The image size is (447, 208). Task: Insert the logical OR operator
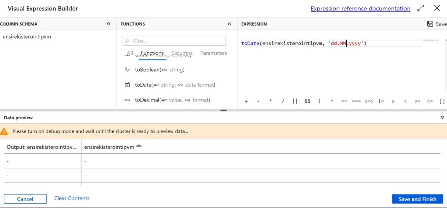[295, 101]
